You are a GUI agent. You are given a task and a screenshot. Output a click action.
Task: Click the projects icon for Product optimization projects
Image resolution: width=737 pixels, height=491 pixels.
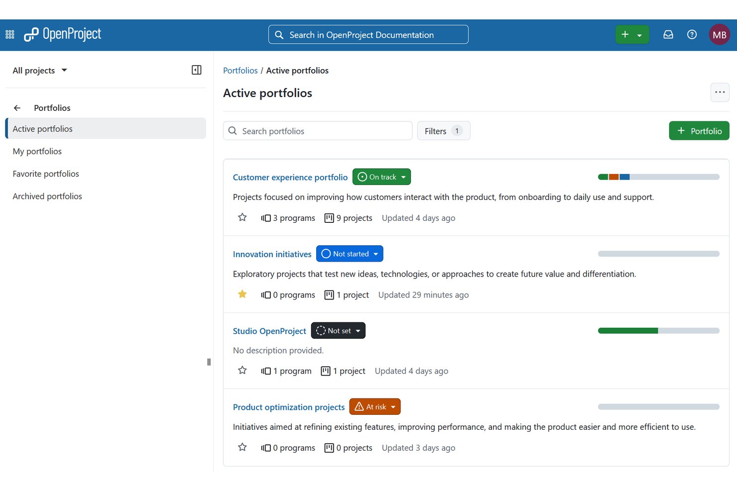click(329, 448)
